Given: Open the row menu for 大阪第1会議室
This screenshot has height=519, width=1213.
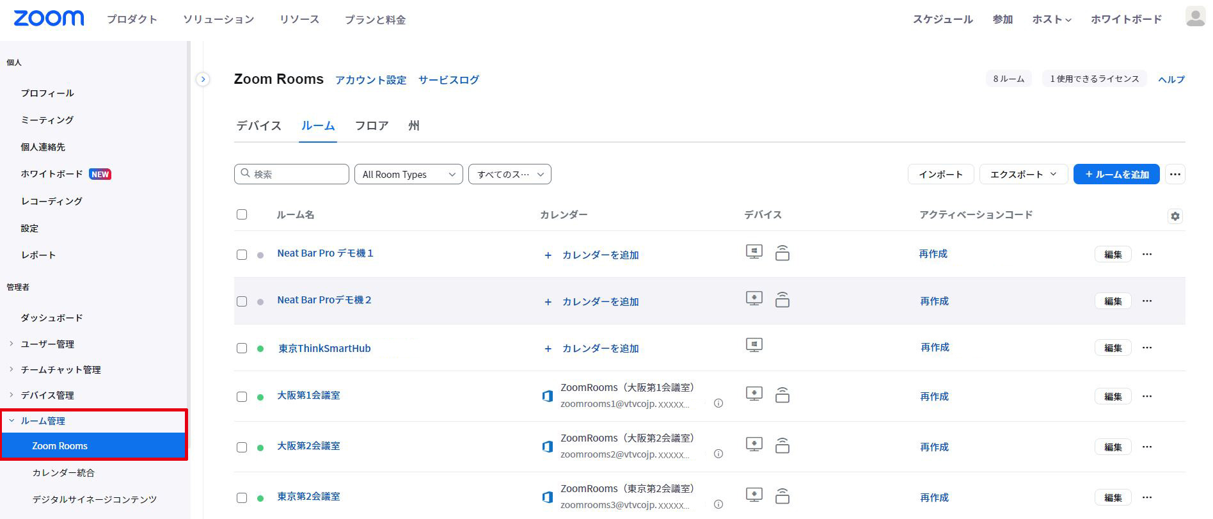Looking at the screenshot, I should click(1147, 396).
